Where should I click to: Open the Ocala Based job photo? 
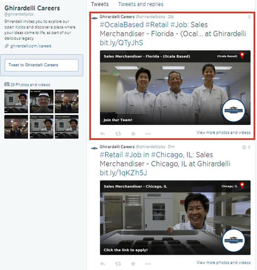click(175, 88)
